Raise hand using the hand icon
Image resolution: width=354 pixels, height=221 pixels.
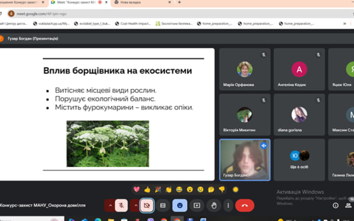tap(214, 205)
